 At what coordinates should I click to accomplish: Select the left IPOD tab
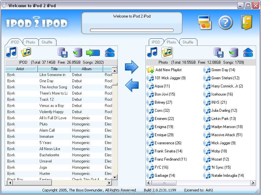[x=15, y=42]
